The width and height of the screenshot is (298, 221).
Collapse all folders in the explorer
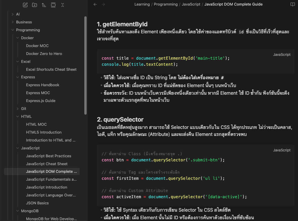click(63, 5)
